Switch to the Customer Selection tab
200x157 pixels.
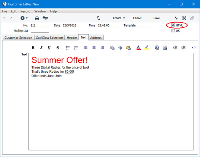[x=18, y=38]
